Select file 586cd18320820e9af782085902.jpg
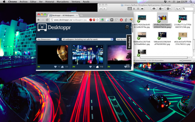Image resolution: width=195 pixels, height=122 pixels. (x=162, y=38)
